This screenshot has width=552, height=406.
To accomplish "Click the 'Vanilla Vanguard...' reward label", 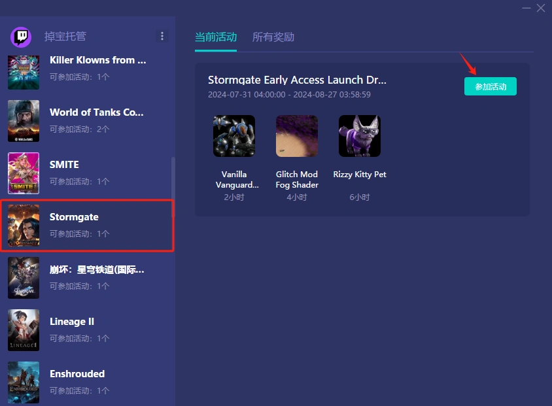I will tap(236, 179).
